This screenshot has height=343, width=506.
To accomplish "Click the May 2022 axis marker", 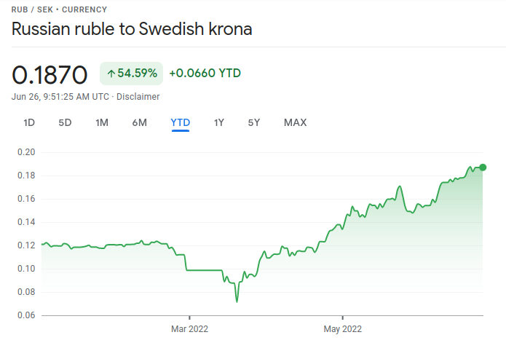I will [x=342, y=329].
